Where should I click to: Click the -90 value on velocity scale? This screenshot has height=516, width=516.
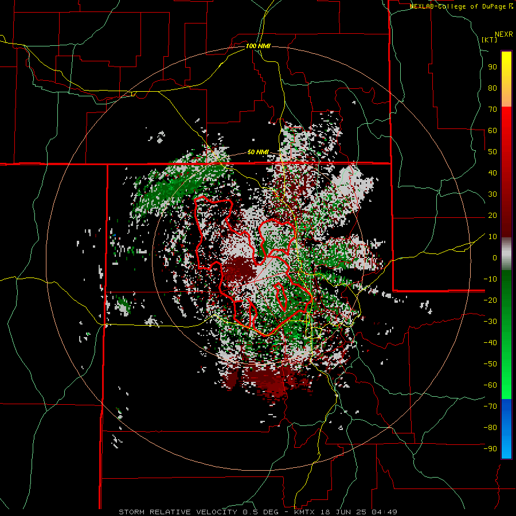pos(490,449)
